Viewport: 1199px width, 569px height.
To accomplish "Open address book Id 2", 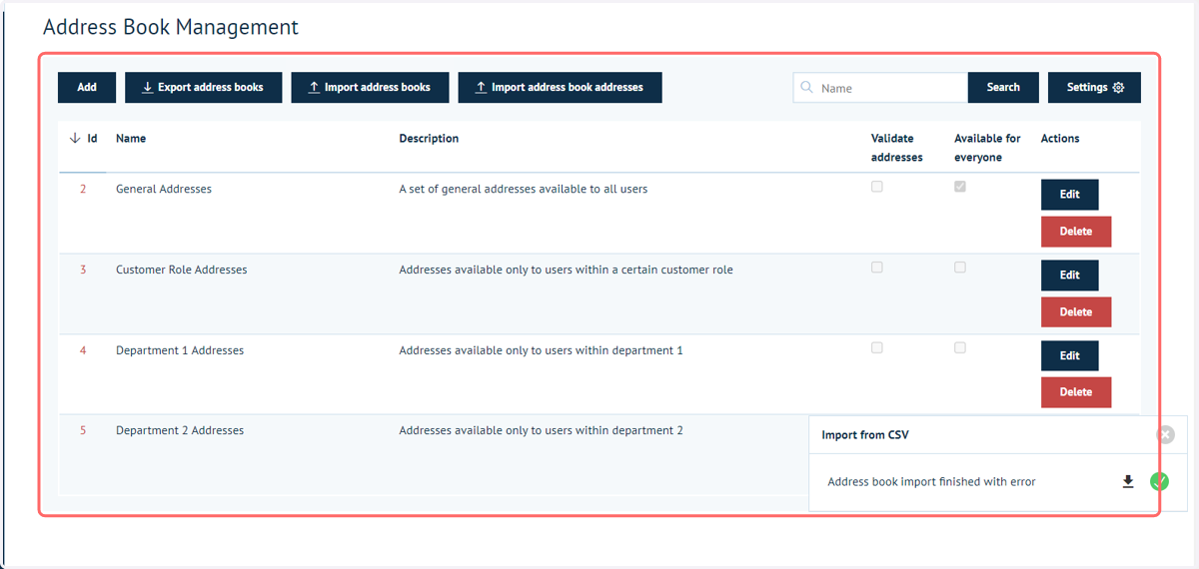I will pos(83,189).
